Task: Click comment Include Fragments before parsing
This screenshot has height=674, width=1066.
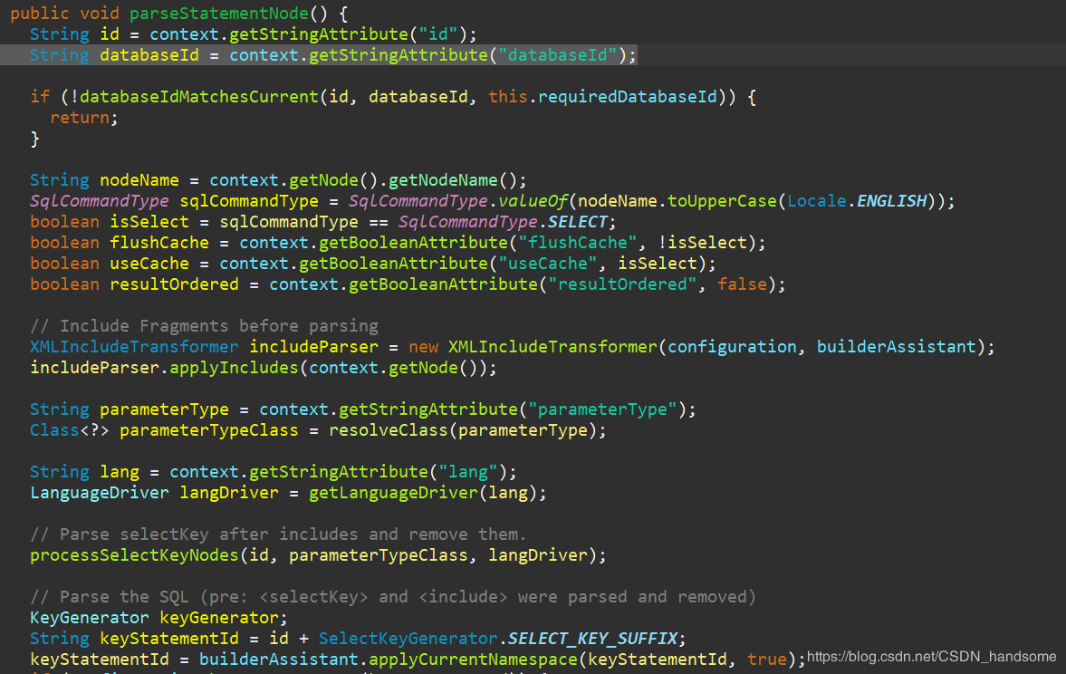Action: pos(204,326)
